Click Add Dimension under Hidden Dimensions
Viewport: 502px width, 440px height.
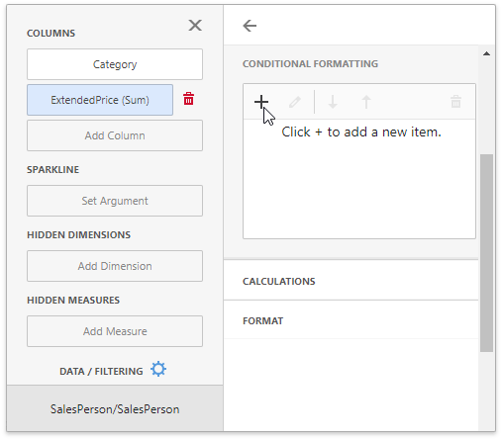[x=115, y=266]
